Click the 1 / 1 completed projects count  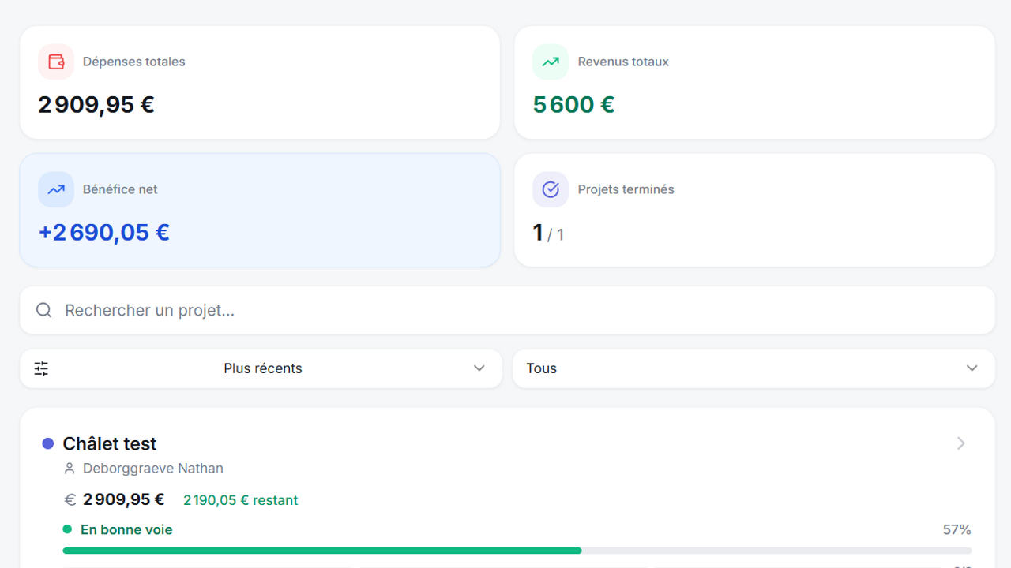548,234
